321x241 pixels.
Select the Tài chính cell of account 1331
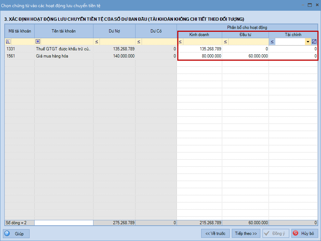click(x=293, y=49)
